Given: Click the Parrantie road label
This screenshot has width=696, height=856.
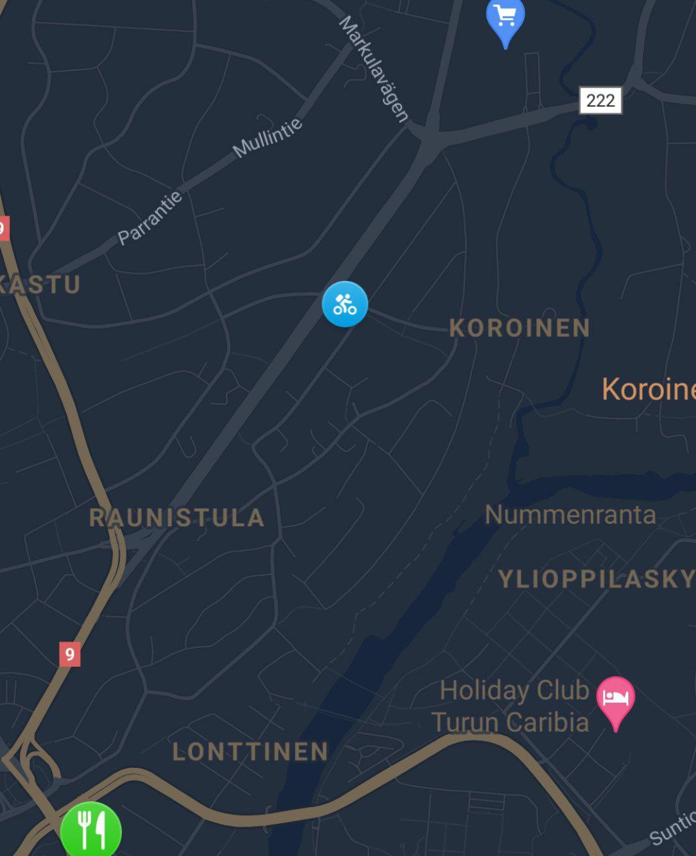Looking at the screenshot, I should tap(150, 217).
